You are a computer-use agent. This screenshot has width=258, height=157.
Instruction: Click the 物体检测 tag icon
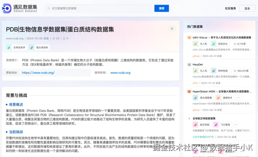pos(214,71)
